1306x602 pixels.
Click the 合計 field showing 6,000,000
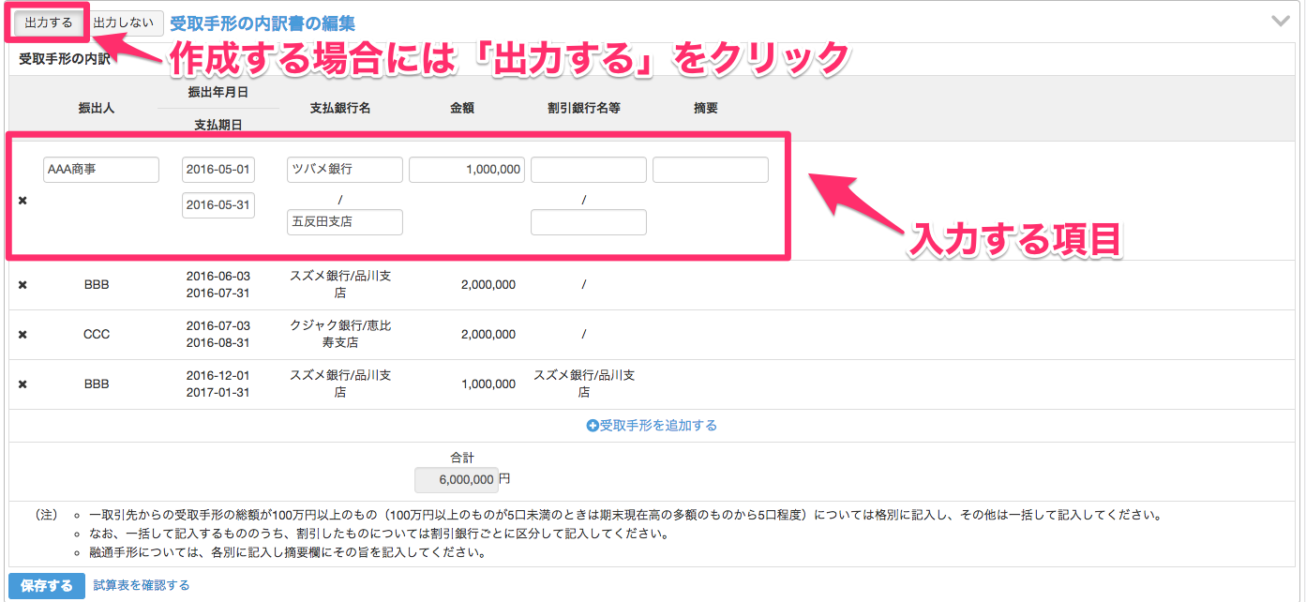(457, 480)
